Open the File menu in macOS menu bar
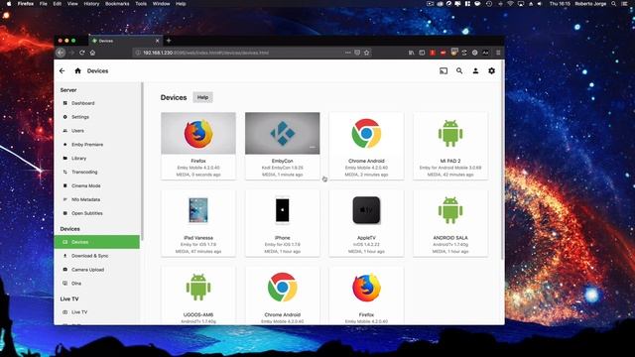This screenshot has width=635, height=357. [44, 4]
